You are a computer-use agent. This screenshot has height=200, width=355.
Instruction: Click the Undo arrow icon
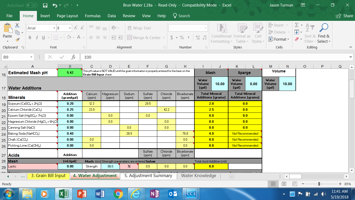(x=55, y=5)
